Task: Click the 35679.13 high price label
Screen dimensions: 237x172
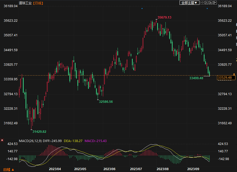Action: 164,17
